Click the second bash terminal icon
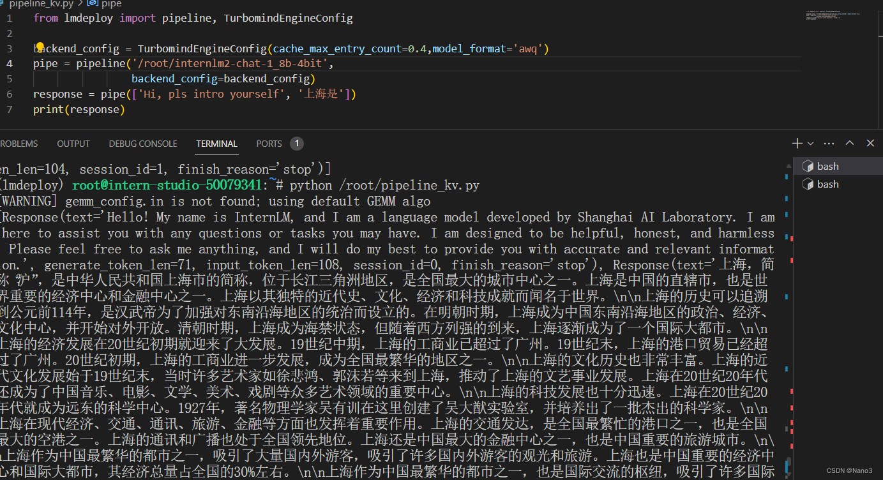This screenshot has height=480, width=883. [807, 184]
